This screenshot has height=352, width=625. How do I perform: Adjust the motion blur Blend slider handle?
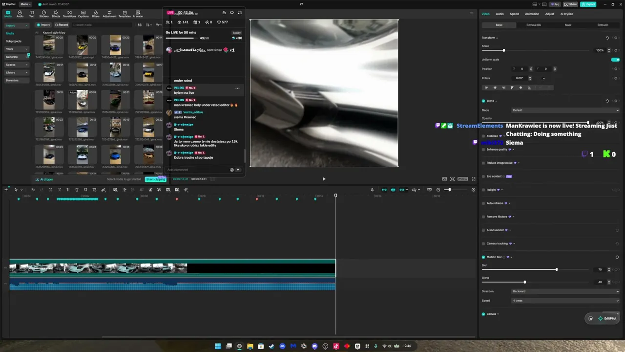tap(525, 282)
